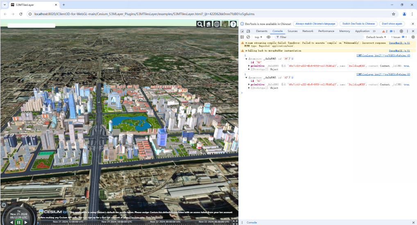417x225 pixels.
Task: Reset the Cesium clock to current time
Action: tap(4, 205)
